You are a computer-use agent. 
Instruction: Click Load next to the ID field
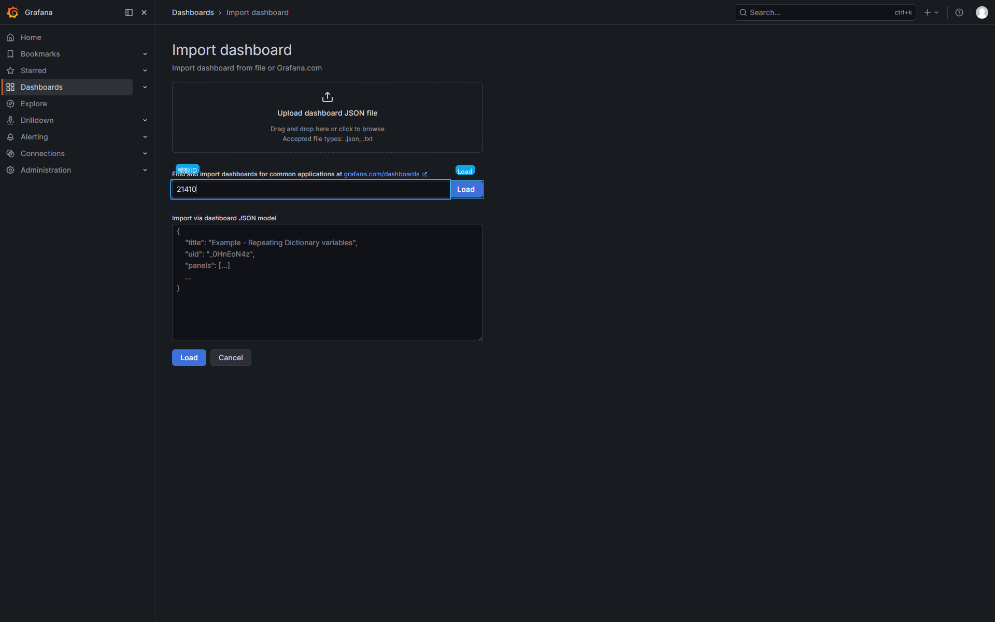[x=466, y=189]
